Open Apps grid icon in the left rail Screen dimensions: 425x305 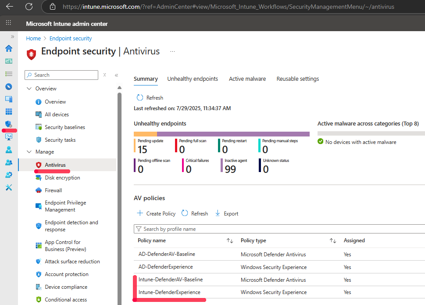[x=9, y=111]
